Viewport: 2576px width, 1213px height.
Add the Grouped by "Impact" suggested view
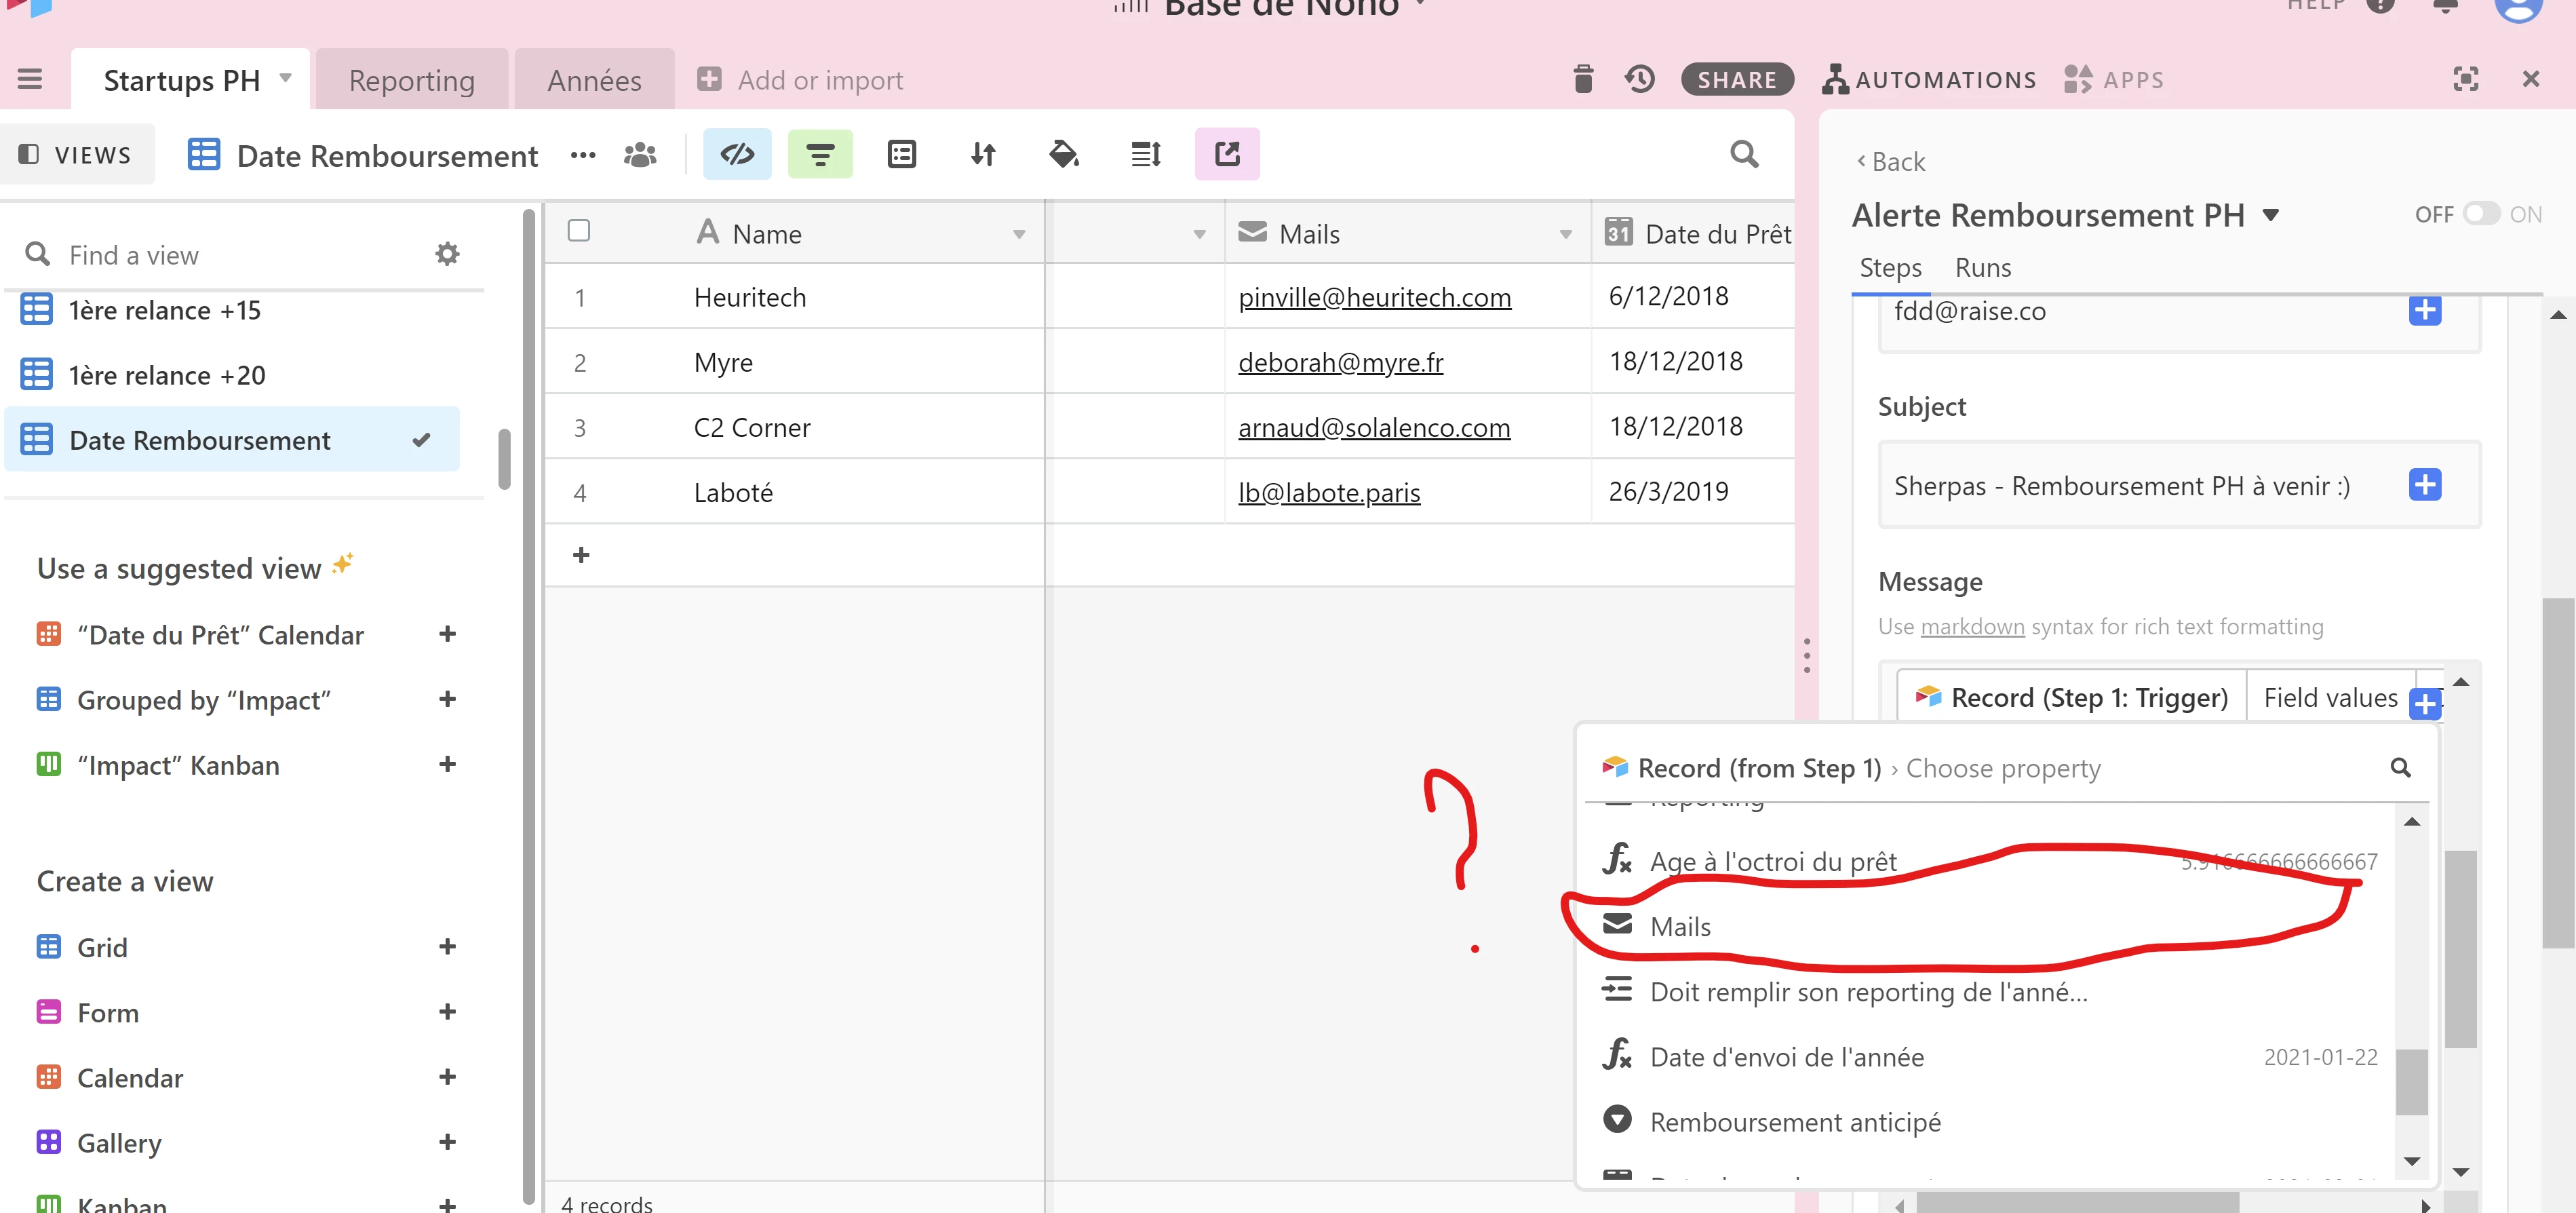coord(447,699)
